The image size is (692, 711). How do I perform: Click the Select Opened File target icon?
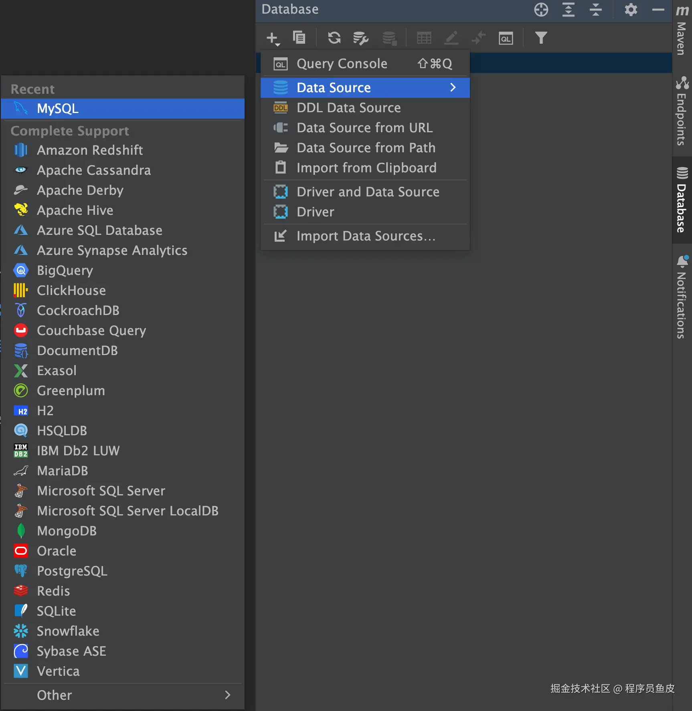(x=541, y=10)
